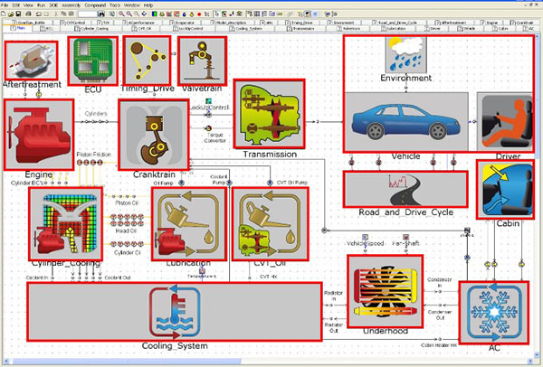The width and height of the screenshot is (543, 367).
Task: Open the Road_and_Drive_Cycle block
Action: pyautogui.click(x=405, y=189)
